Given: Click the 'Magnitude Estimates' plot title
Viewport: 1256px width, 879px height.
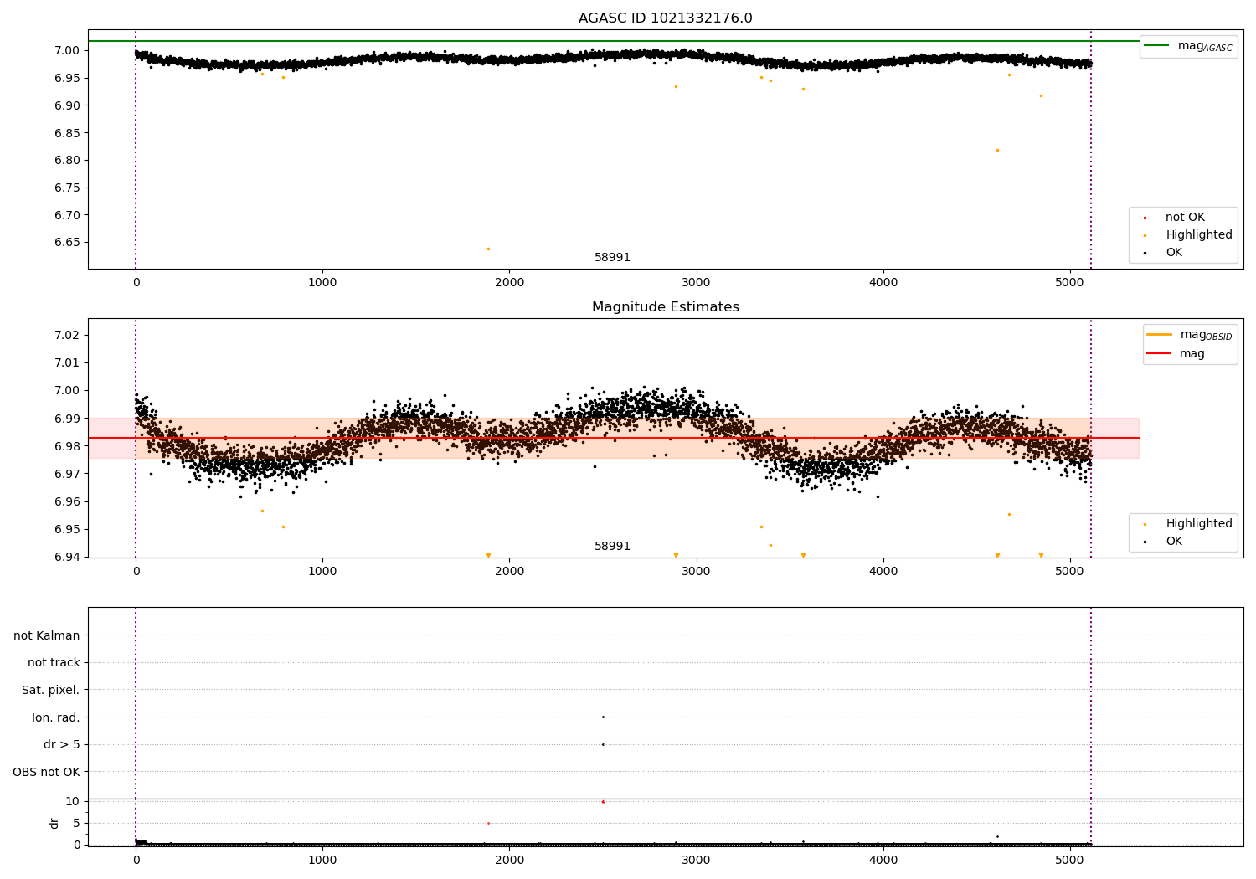Looking at the screenshot, I should [665, 307].
